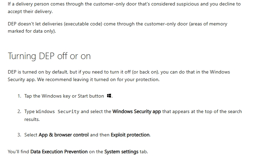
Task: Click the list number 2 marker
Action: (19, 111)
